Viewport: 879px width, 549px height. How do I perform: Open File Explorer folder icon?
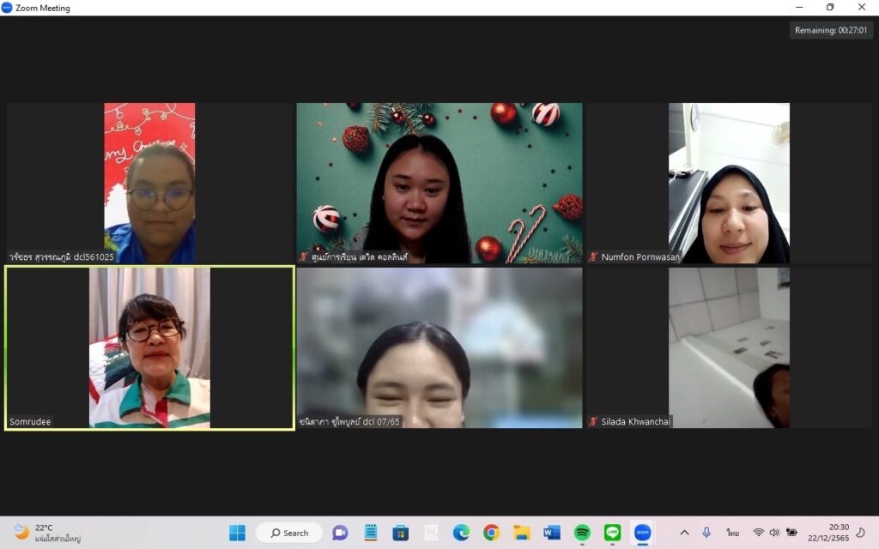pos(521,533)
